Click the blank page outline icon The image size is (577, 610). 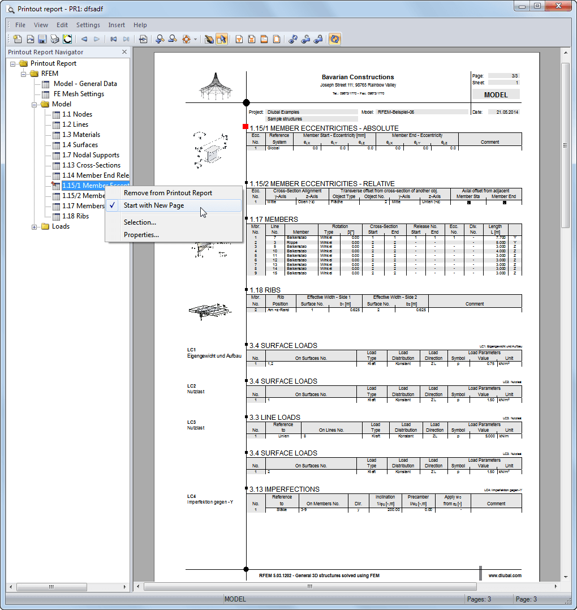[277, 39]
